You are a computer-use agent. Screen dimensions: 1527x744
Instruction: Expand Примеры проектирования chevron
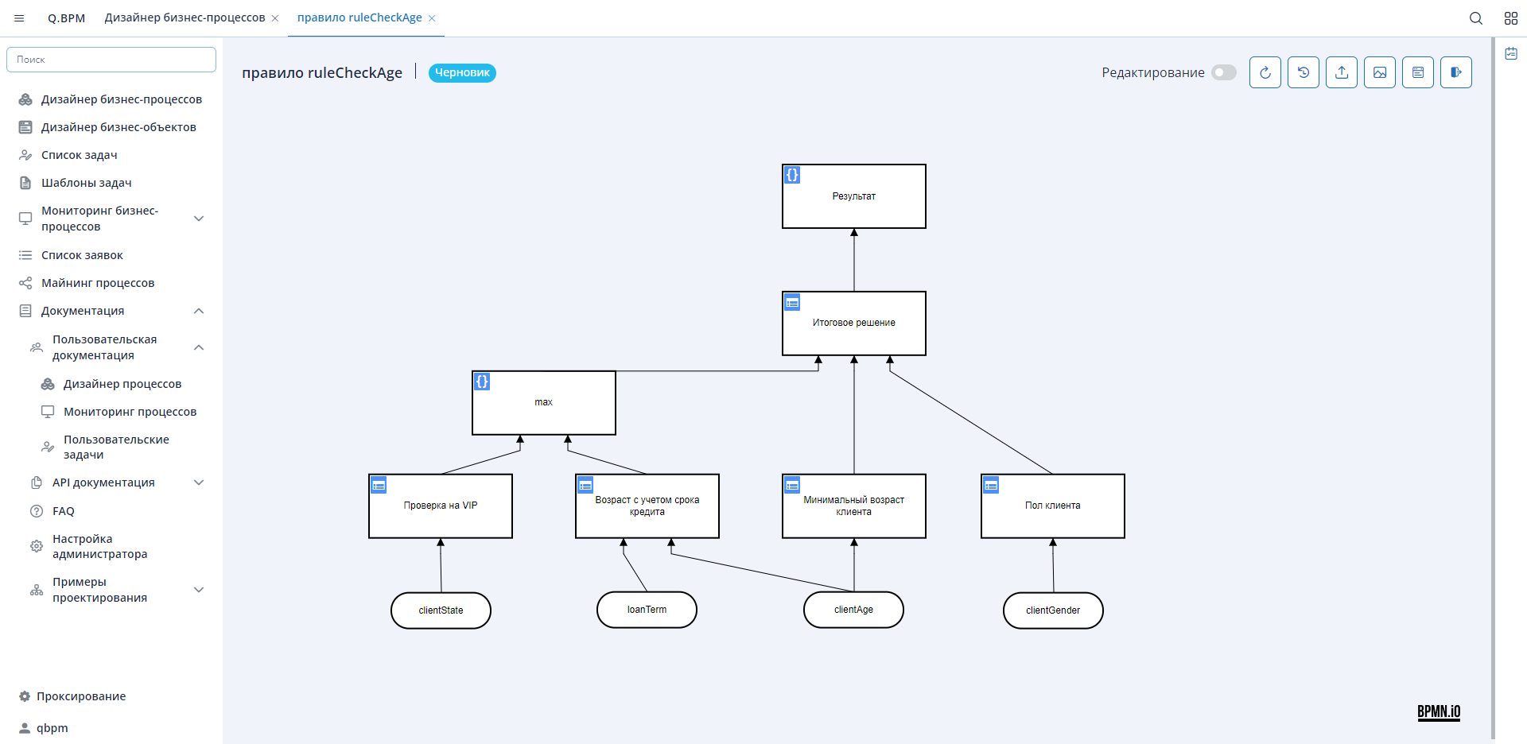pos(199,590)
